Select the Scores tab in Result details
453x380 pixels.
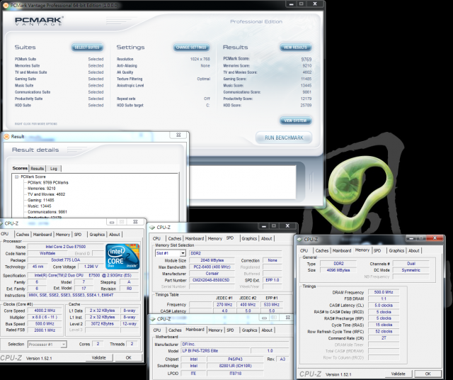click(x=20, y=168)
